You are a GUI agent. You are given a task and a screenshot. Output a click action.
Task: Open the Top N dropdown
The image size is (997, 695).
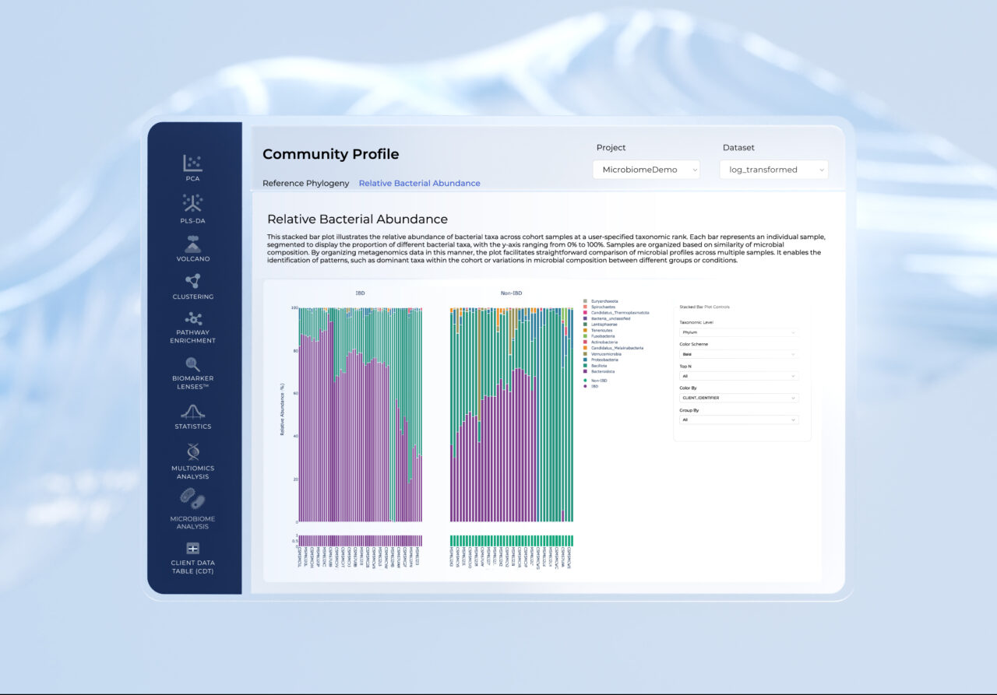[739, 376]
